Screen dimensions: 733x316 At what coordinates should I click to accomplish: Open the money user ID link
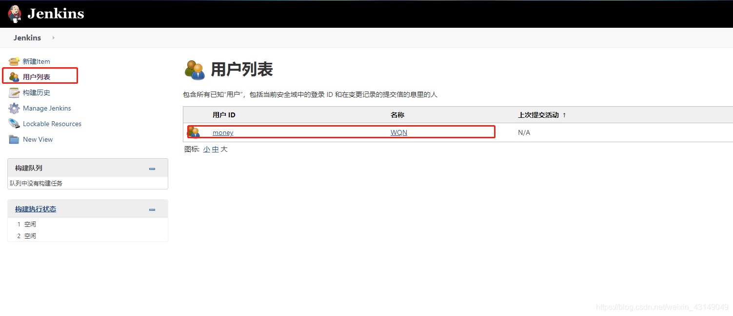pyautogui.click(x=223, y=132)
